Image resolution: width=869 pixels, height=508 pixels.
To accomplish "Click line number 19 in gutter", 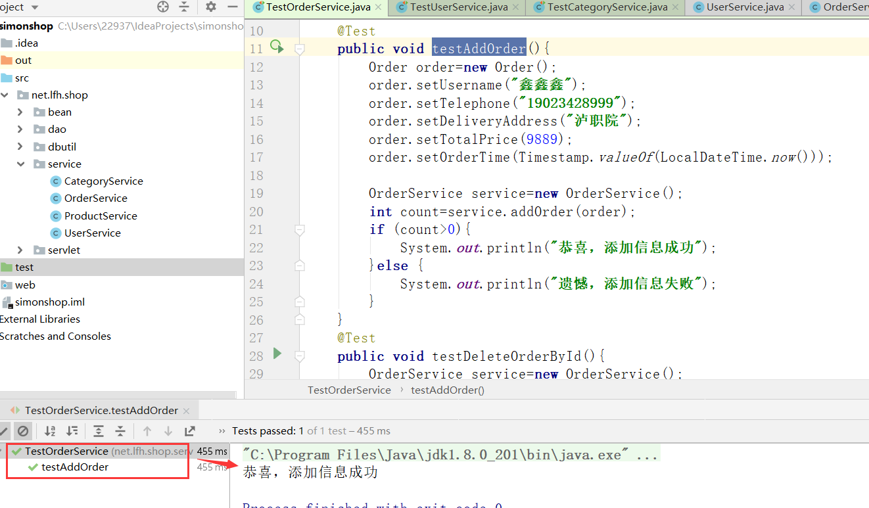I will tap(256, 193).
